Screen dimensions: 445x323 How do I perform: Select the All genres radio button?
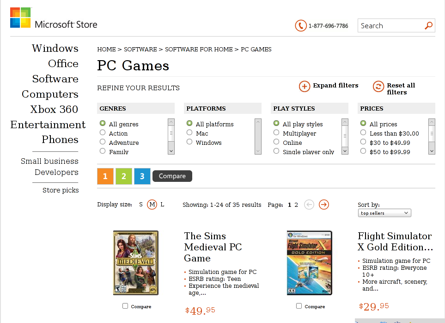[103, 123]
